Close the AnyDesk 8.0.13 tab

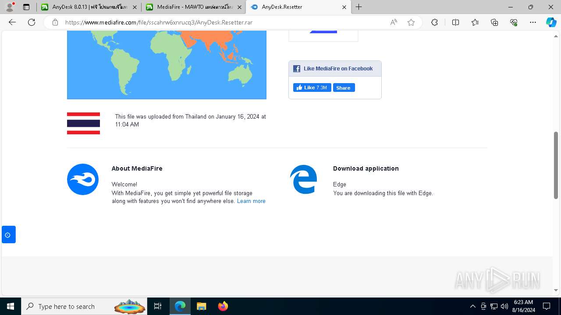coord(135,7)
